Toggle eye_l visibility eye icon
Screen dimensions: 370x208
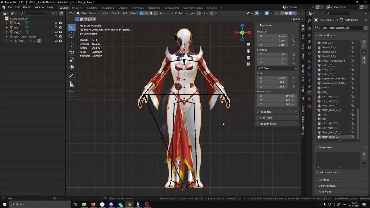point(56,27)
